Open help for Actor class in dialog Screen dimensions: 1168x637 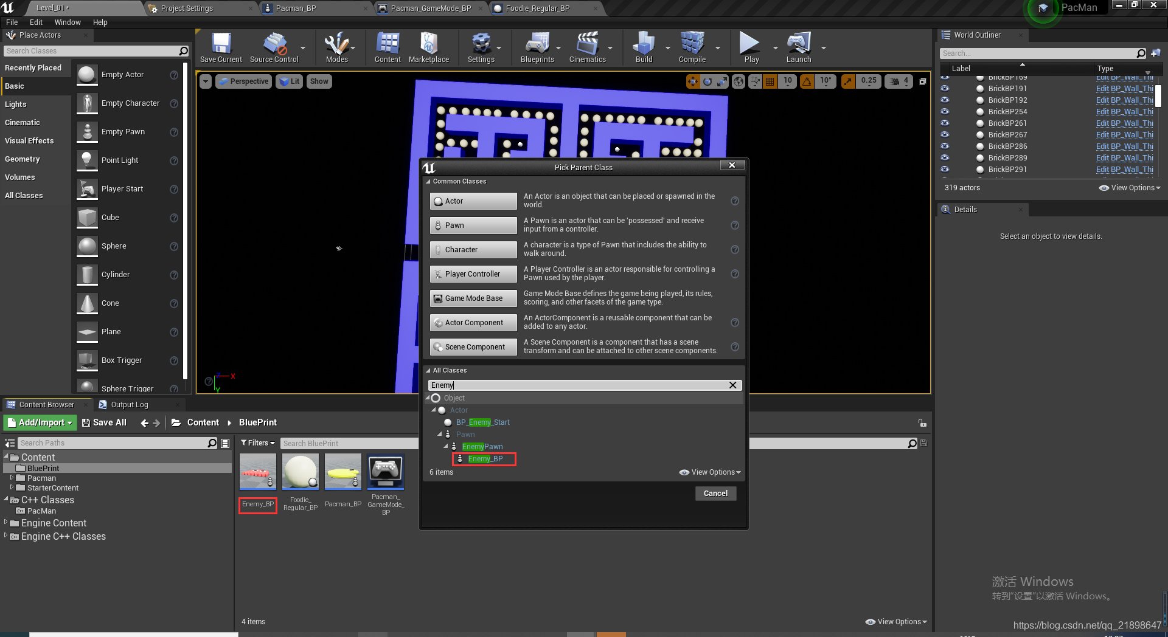point(735,201)
